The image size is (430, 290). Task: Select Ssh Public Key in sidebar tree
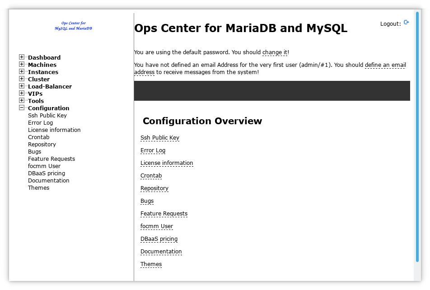(x=47, y=116)
